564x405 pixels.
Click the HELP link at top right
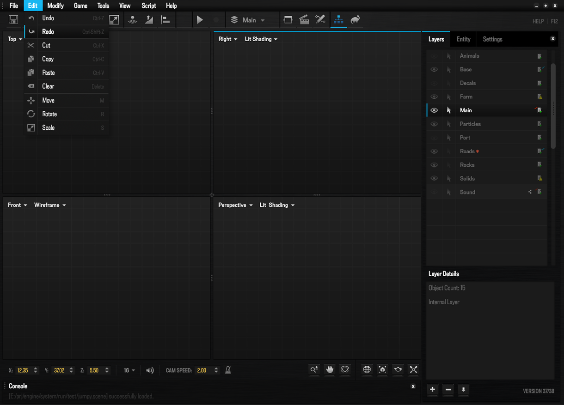(x=538, y=21)
